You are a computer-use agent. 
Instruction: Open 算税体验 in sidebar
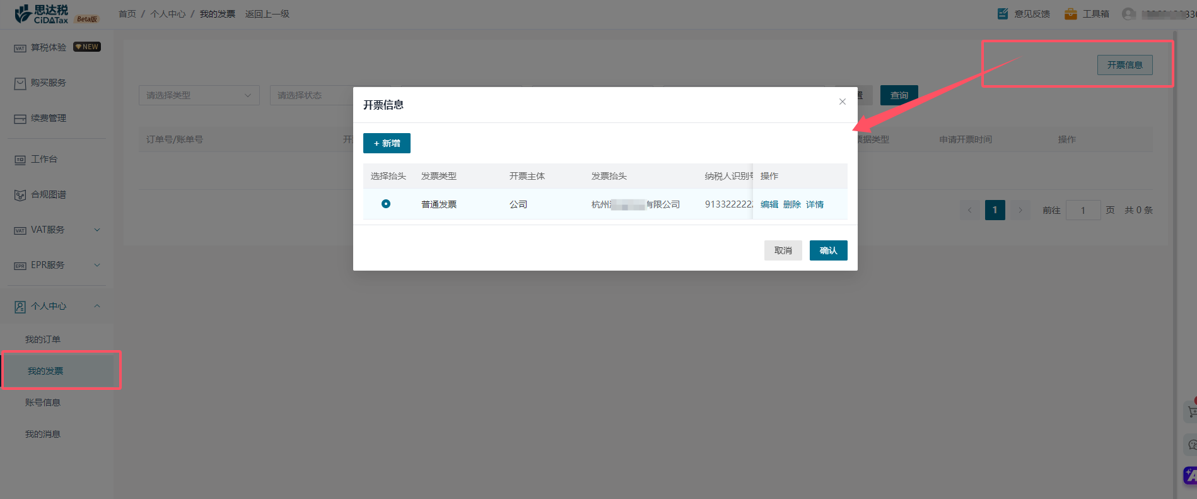pyautogui.click(x=49, y=47)
